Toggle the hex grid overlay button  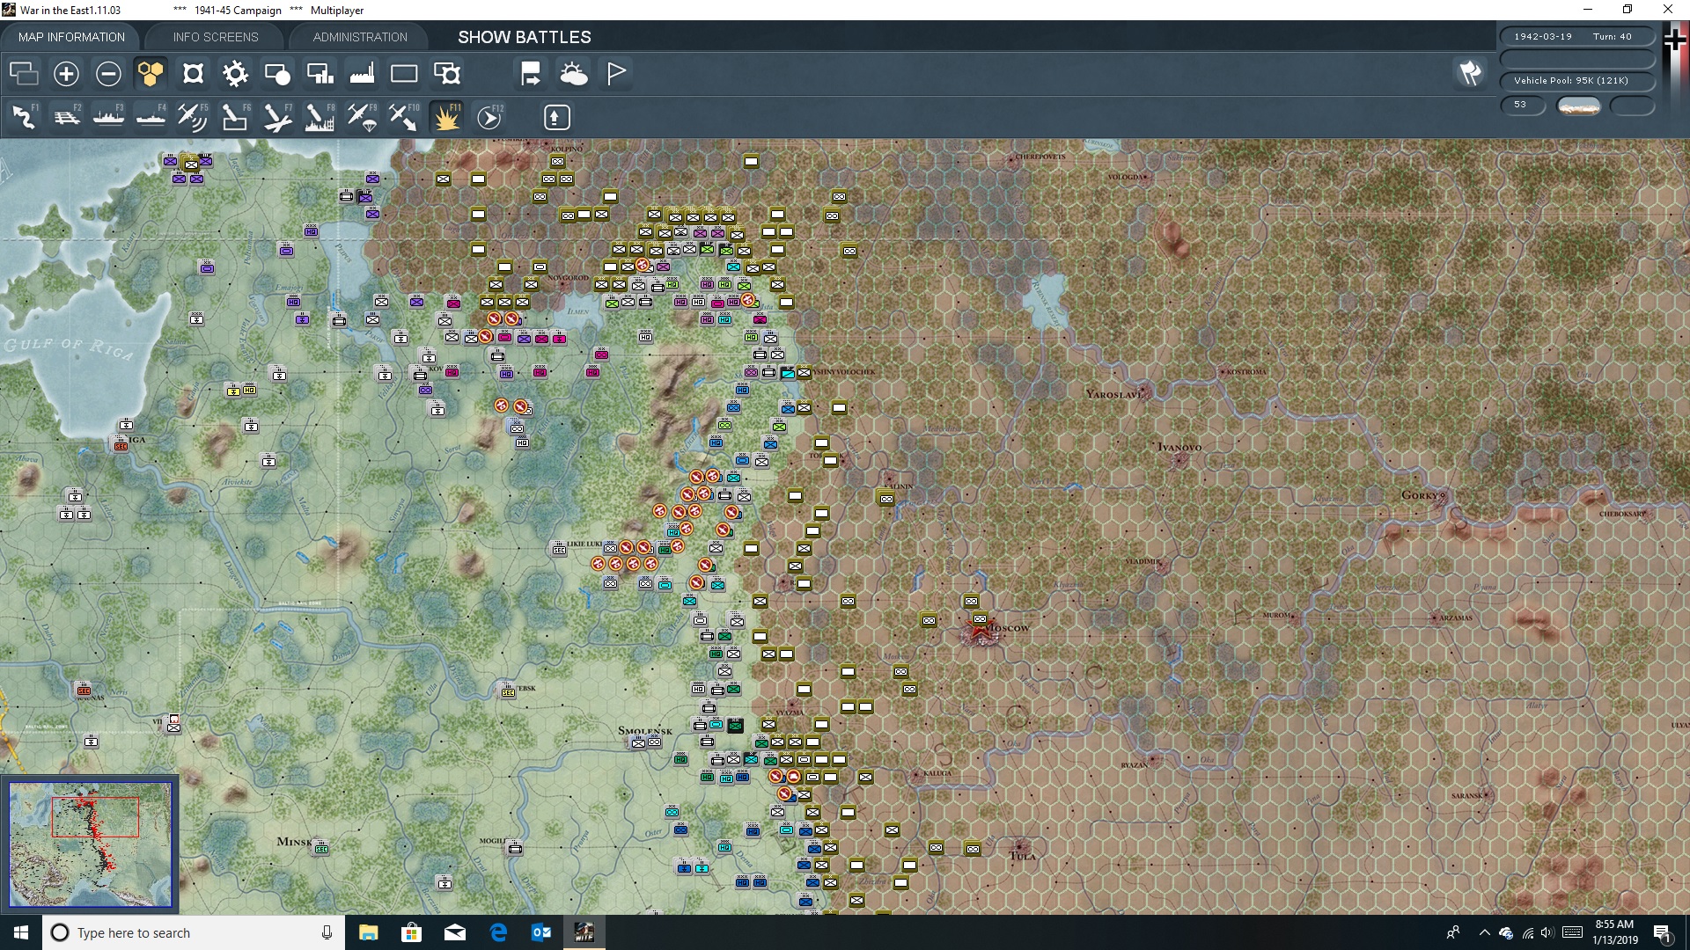tap(150, 73)
